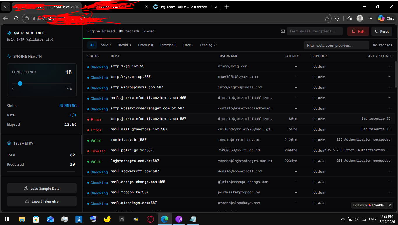Click the USERNAME column header
This screenshot has width=398, height=225.
[x=229, y=56]
